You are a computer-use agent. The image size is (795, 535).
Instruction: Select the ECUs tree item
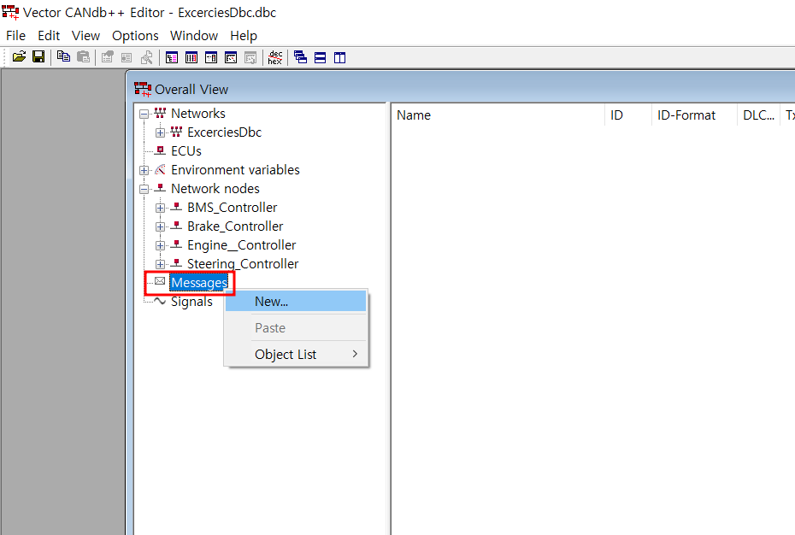point(186,151)
